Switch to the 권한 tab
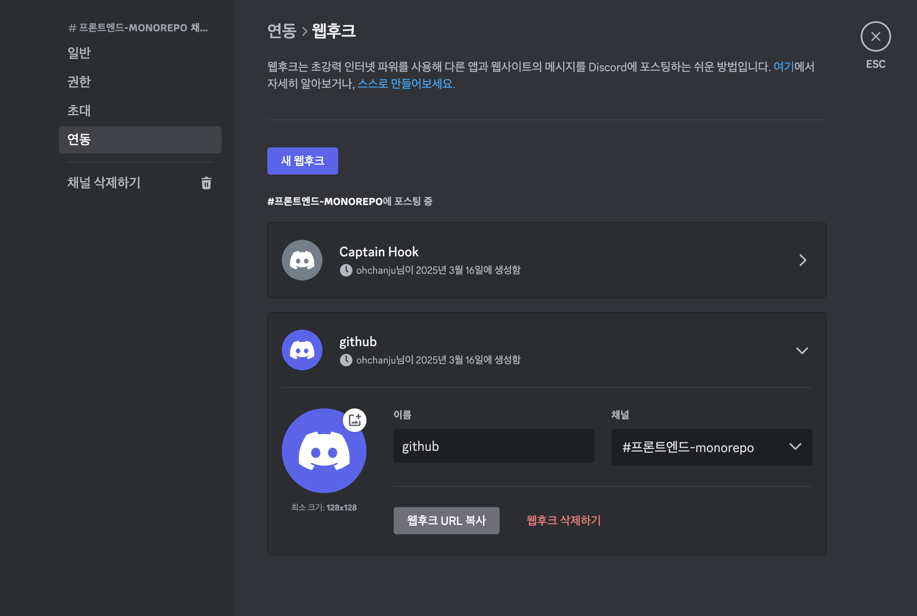The height and width of the screenshot is (616, 917). click(79, 82)
